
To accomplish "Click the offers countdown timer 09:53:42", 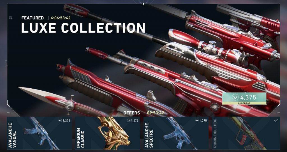I will [x=156, y=113].
